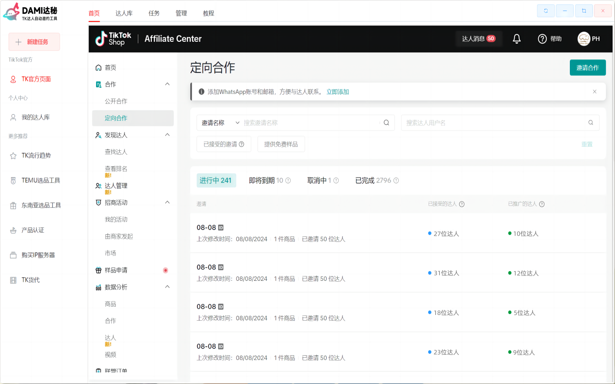Open the 邀请名称 dropdown
Screen dimensions: 615x384
[219, 122]
